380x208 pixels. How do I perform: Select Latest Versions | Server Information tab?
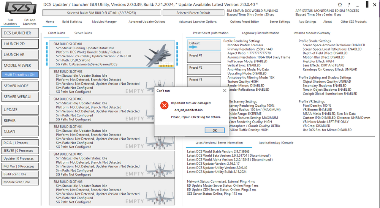[x=219, y=143]
